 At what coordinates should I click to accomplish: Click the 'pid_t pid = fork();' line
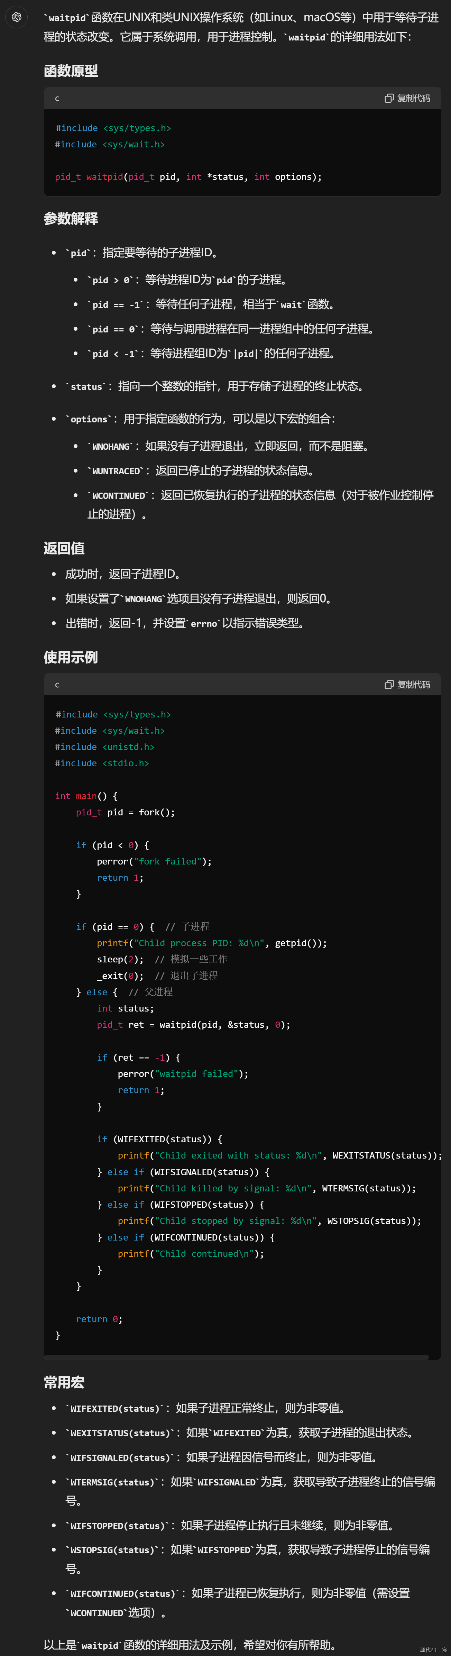125,813
